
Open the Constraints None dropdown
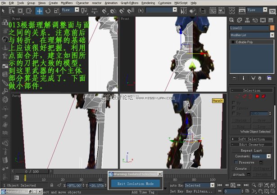click(261, 156)
